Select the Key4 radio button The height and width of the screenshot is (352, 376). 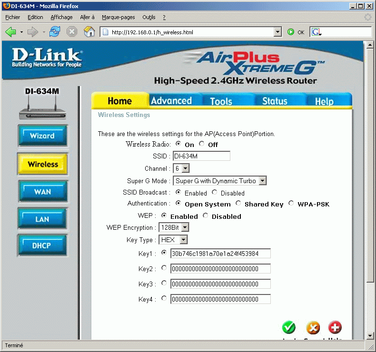(x=164, y=298)
